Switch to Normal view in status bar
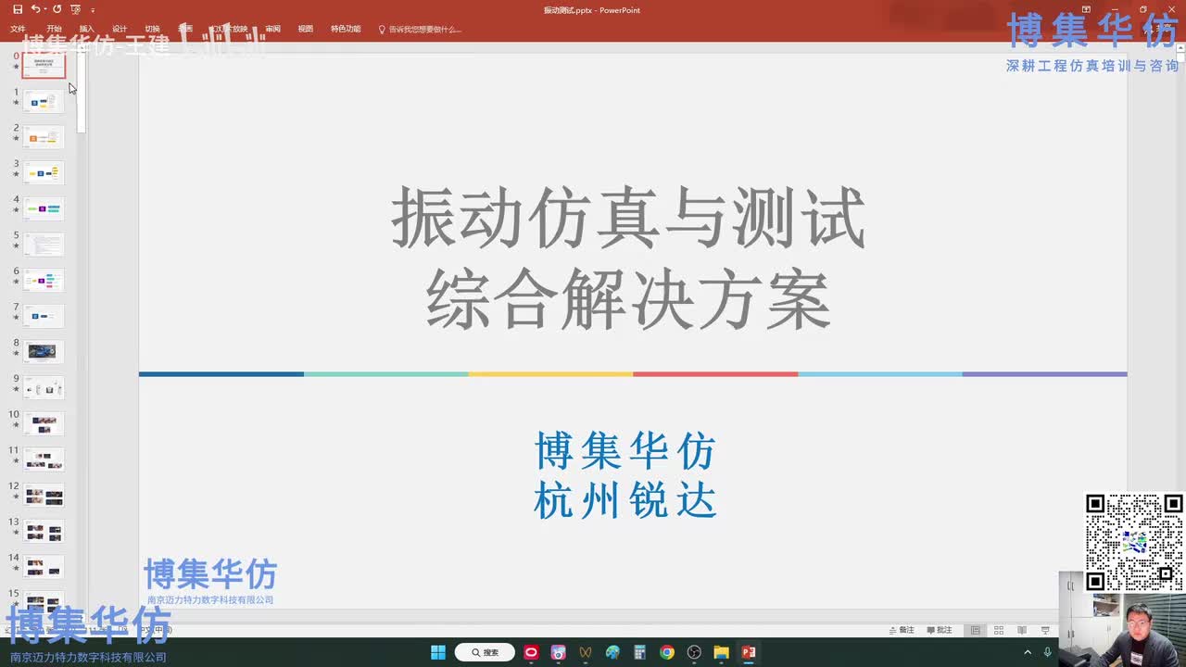The height and width of the screenshot is (667, 1186). click(x=976, y=630)
